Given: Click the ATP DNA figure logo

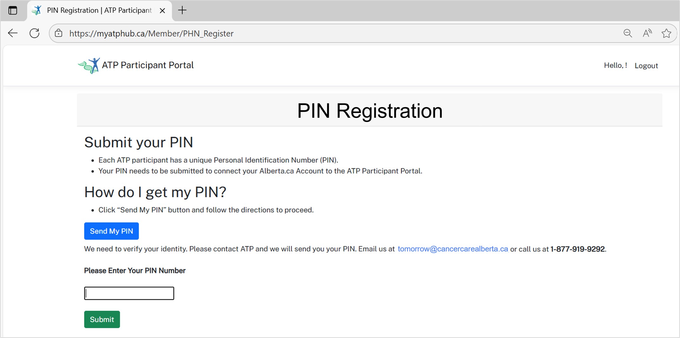Looking at the screenshot, I should point(89,66).
